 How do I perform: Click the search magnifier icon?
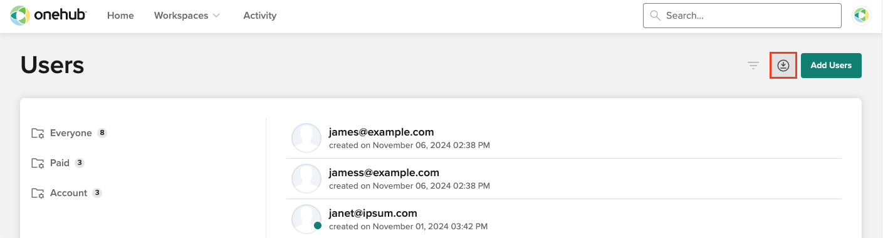(656, 16)
